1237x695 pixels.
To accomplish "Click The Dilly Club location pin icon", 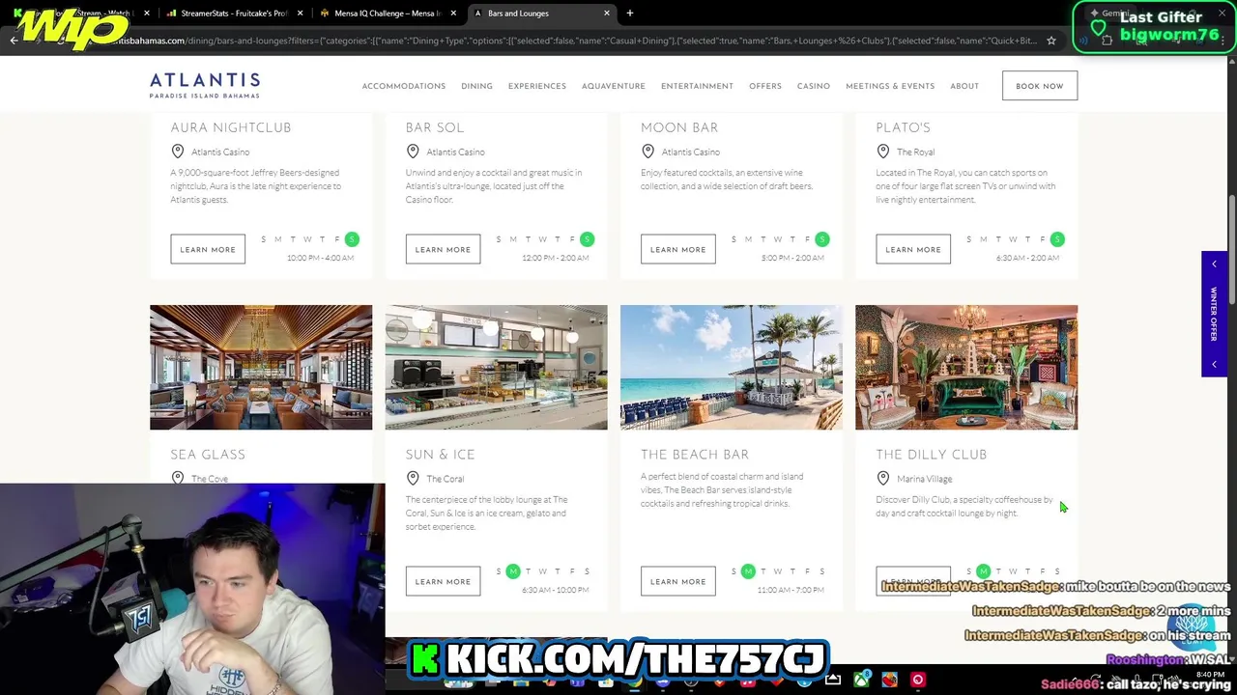I will pyautogui.click(x=883, y=478).
